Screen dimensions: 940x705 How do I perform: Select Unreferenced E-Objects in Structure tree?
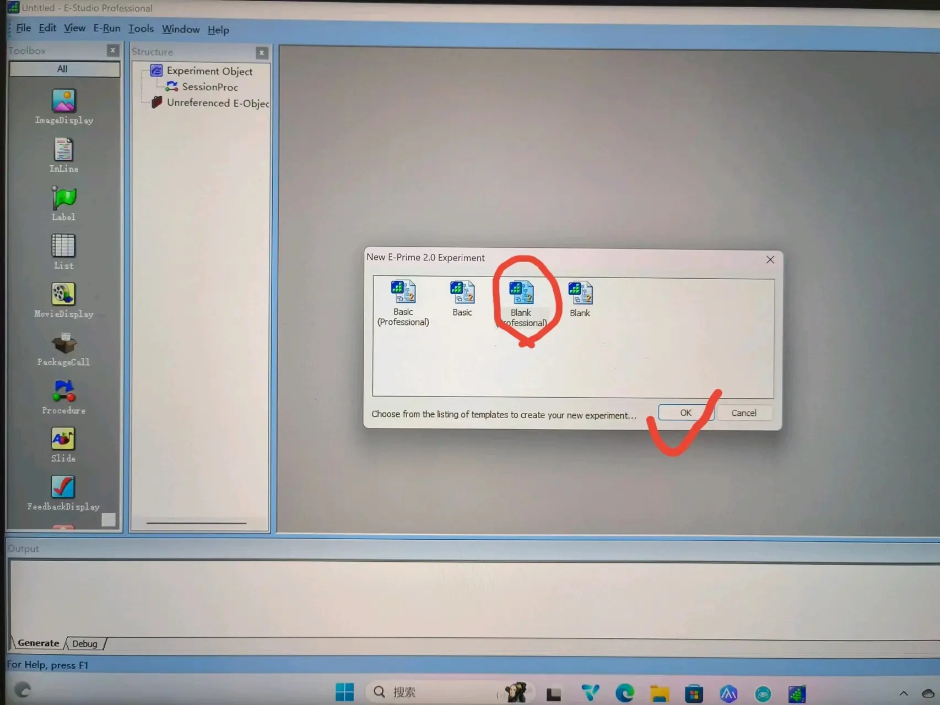tap(210, 102)
